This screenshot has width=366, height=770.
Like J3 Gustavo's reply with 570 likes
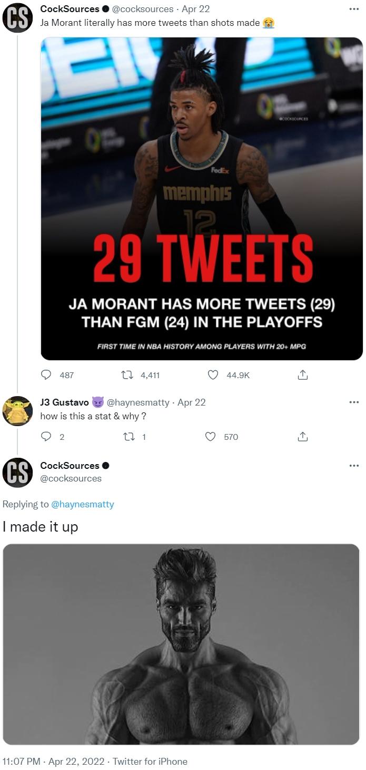pyautogui.click(x=211, y=437)
